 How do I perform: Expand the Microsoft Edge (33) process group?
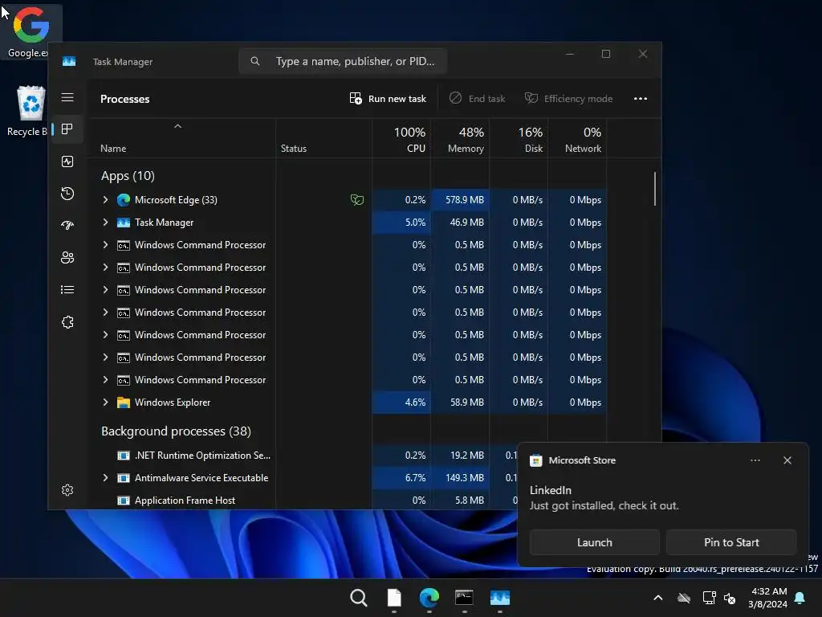pyautogui.click(x=105, y=200)
